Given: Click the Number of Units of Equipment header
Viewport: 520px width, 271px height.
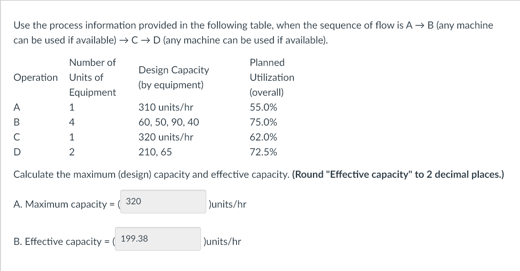Looking at the screenshot, I should (92, 77).
